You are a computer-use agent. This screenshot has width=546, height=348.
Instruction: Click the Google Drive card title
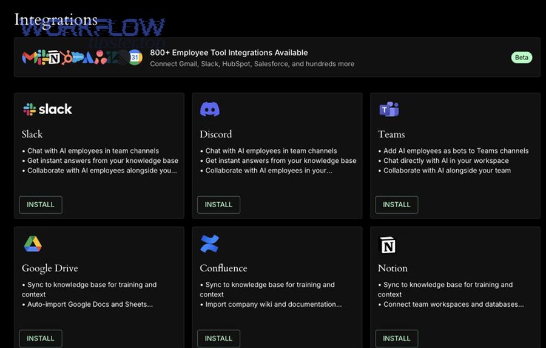click(50, 268)
